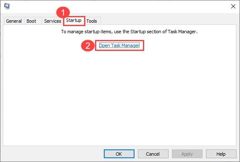This screenshot has height=162, width=240.
Task: Click the System Configuration icon in title bar
Action: click(x=7, y=6)
